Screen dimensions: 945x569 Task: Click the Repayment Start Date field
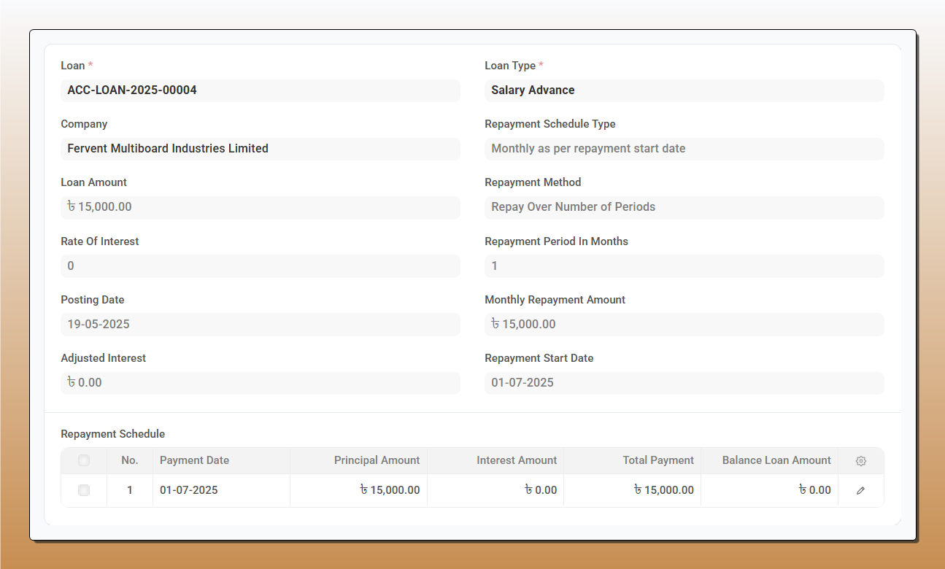[x=684, y=383]
